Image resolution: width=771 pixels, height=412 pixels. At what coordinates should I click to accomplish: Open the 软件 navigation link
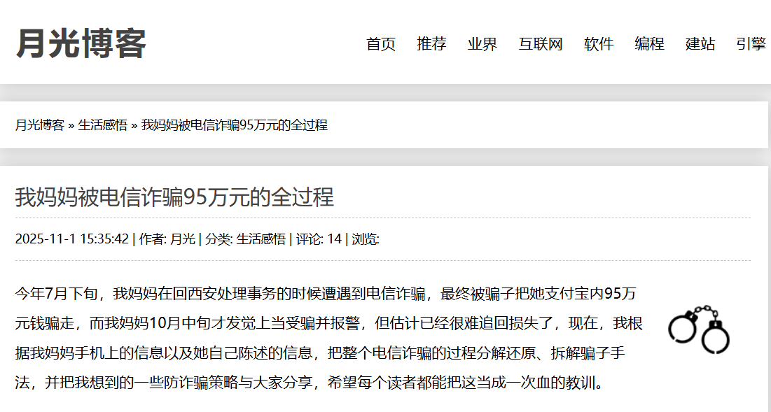tap(599, 44)
